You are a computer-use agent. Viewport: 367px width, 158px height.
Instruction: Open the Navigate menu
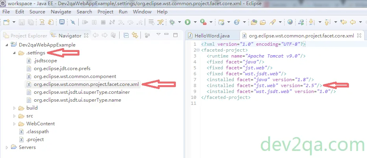[x=61, y=12]
